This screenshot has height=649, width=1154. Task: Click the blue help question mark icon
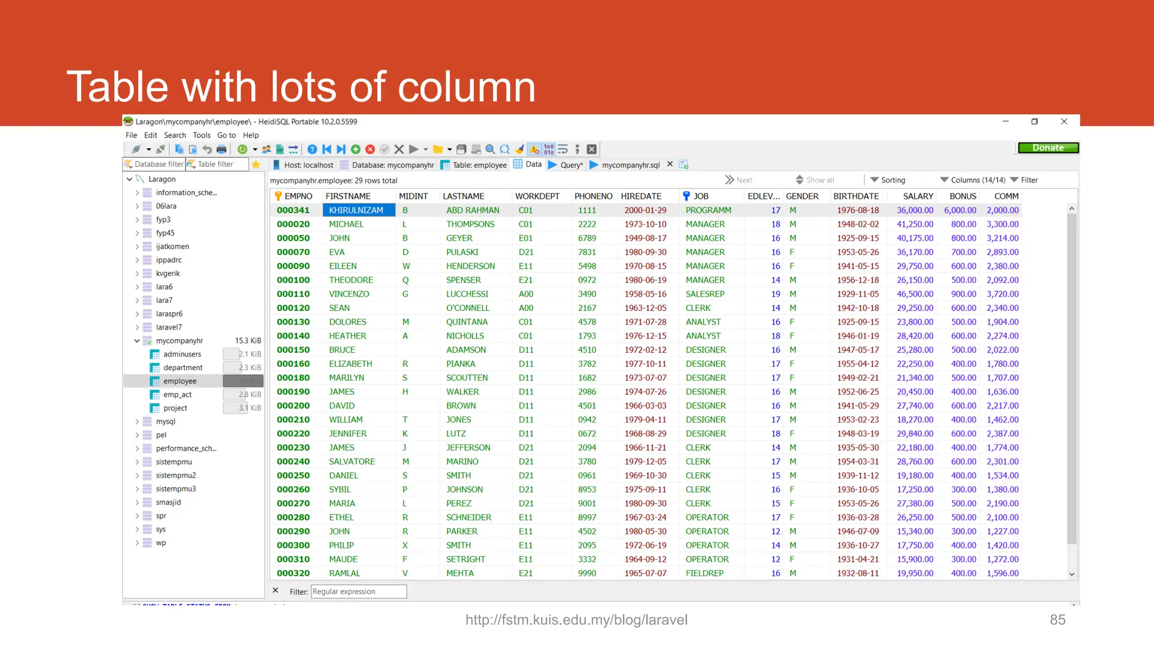coord(312,149)
